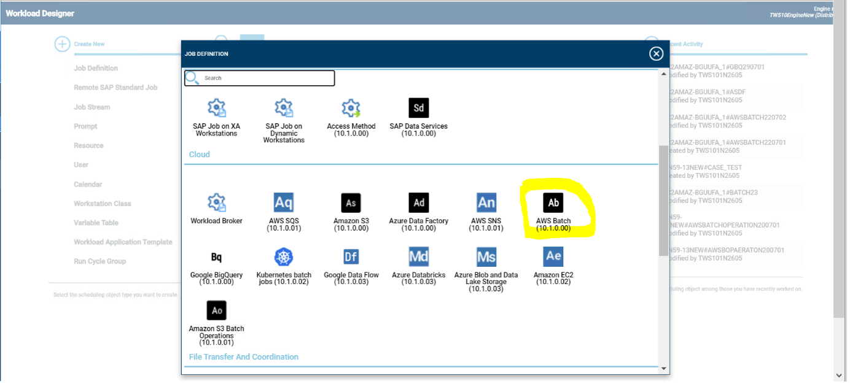This screenshot has height=384, width=850.
Task: Open the Workload Broker job type
Action: tap(216, 203)
